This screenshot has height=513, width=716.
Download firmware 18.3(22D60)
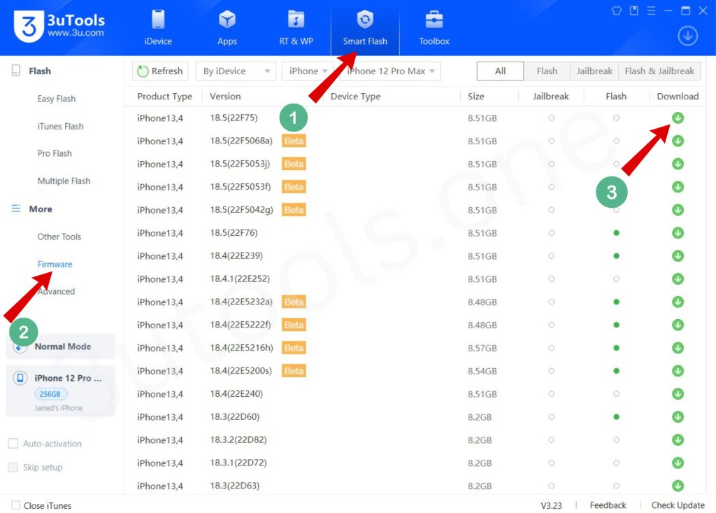[678, 416]
